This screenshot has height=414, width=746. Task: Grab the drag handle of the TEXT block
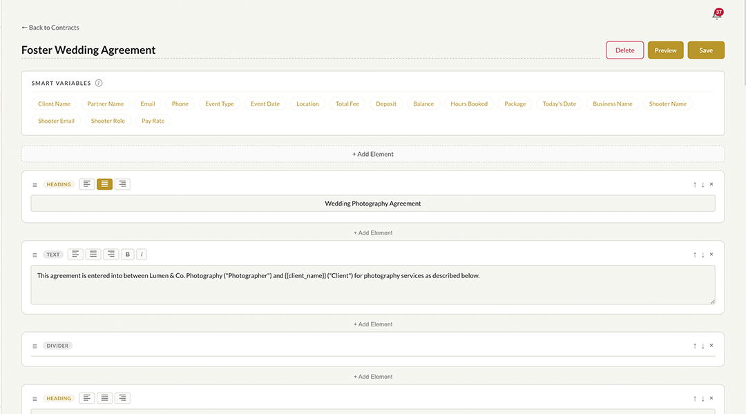[35, 254]
